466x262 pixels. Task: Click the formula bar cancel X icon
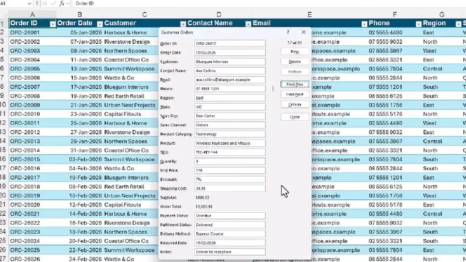pyautogui.click(x=45, y=3)
